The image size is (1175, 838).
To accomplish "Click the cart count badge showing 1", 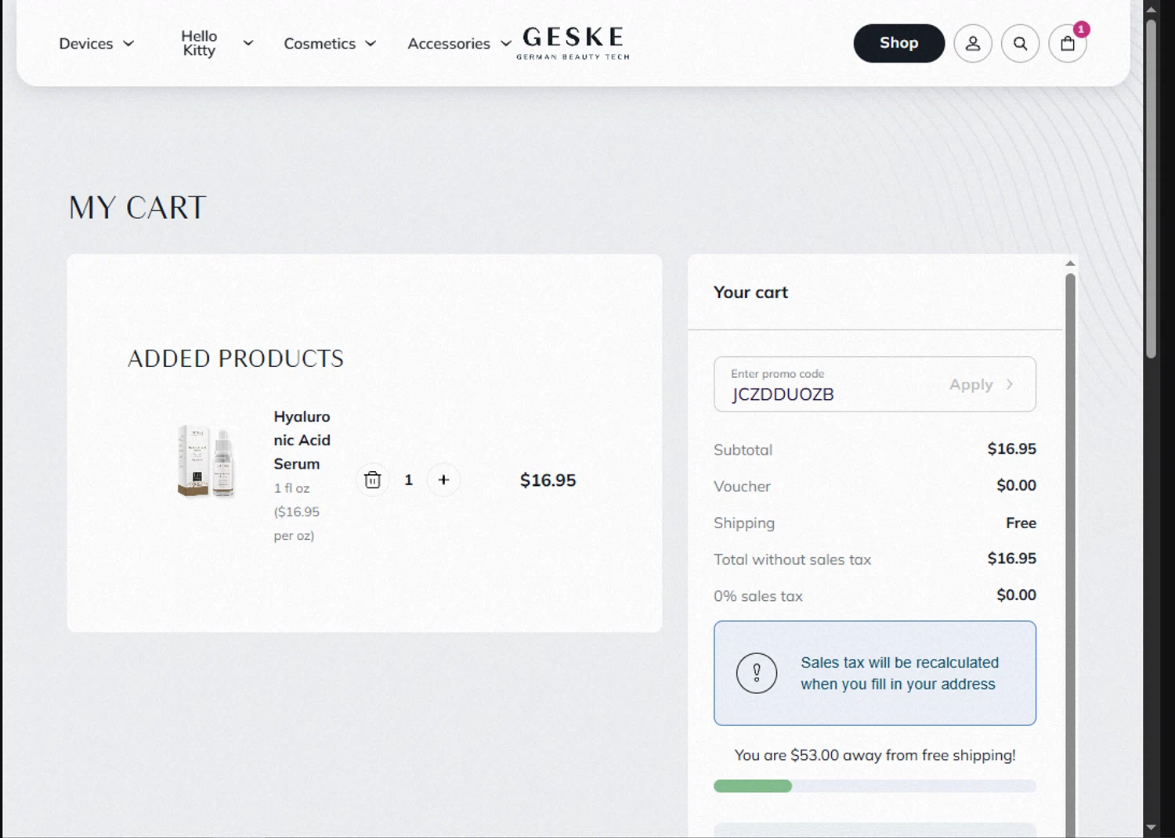I will coord(1081,29).
